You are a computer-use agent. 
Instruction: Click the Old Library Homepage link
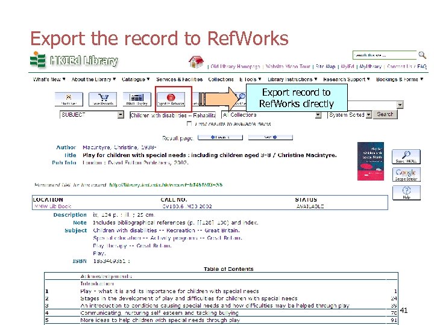pos(235,66)
